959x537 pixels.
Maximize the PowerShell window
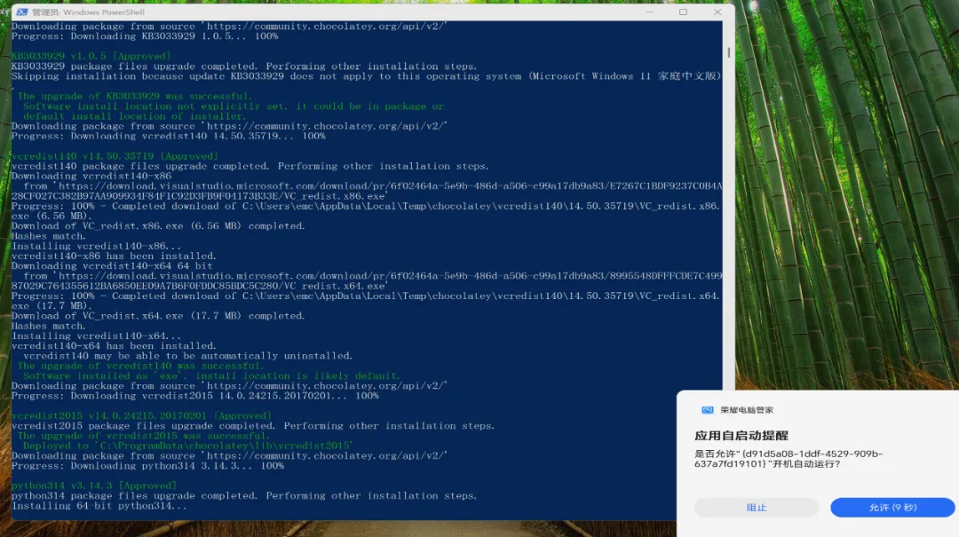pyautogui.click(x=683, y=12)
